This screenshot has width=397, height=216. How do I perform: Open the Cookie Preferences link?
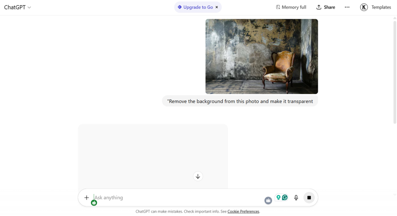(x=243, y=212)
